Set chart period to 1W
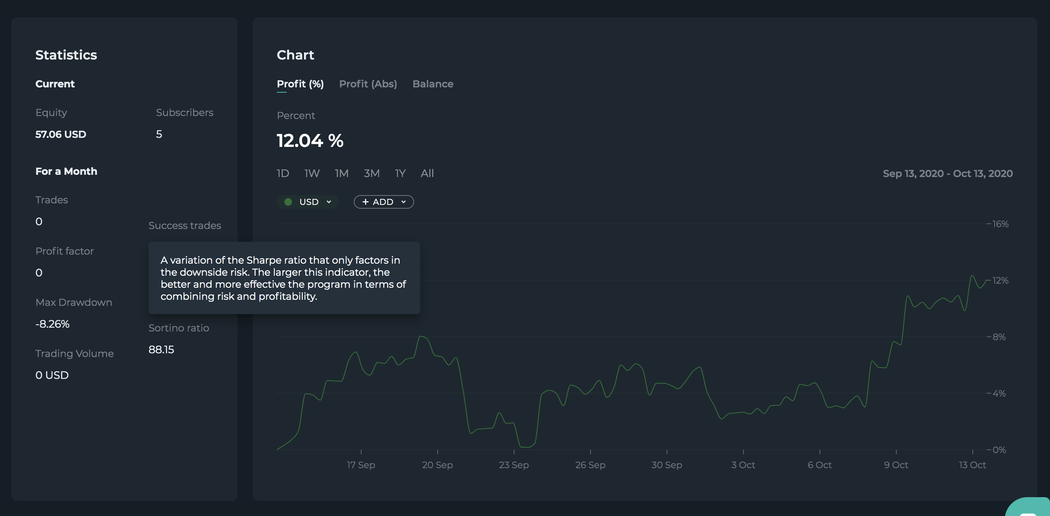 [312, 173]
